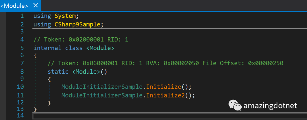Open the System namespace reference
The height and width of the screenshot is (120, 307).
pos(65,16)
